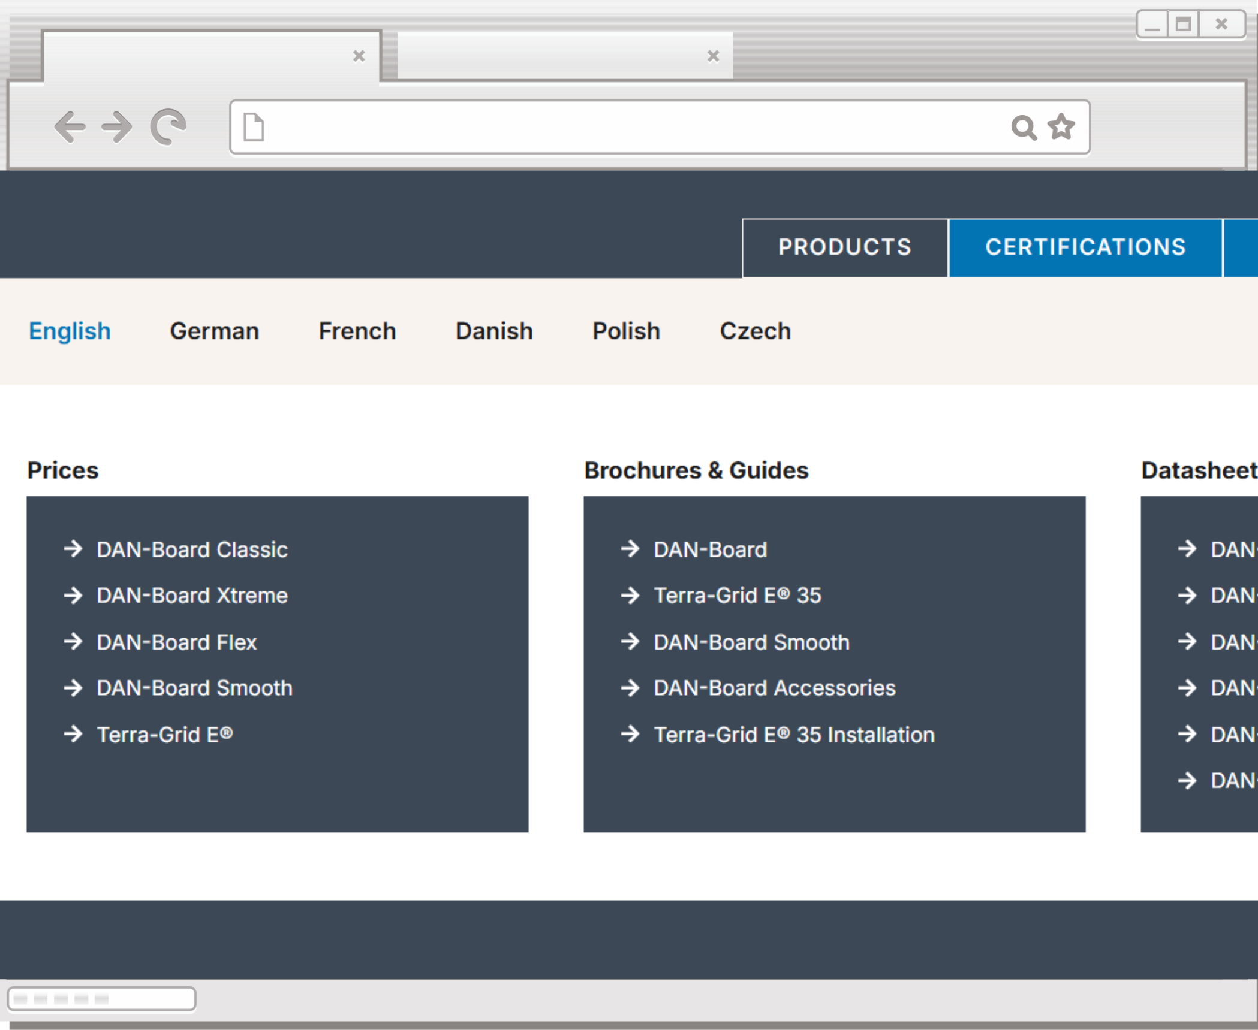Screen dimensions: 1258x1030
Task: Click the search magnifier in address bar
Action: 1024,128
